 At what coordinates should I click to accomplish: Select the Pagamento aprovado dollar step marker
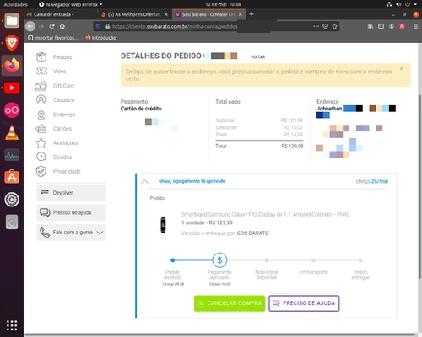[219, 260]
